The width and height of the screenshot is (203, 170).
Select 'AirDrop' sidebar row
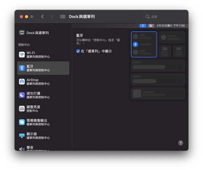(x=43, y=82)
